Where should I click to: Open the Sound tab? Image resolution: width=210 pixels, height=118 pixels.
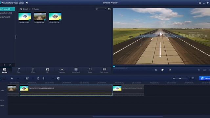point(90,70)
